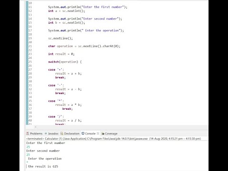Place cursor on 'int a = sc.nextInt();'

pyautogui.click(x=66, y=11)
